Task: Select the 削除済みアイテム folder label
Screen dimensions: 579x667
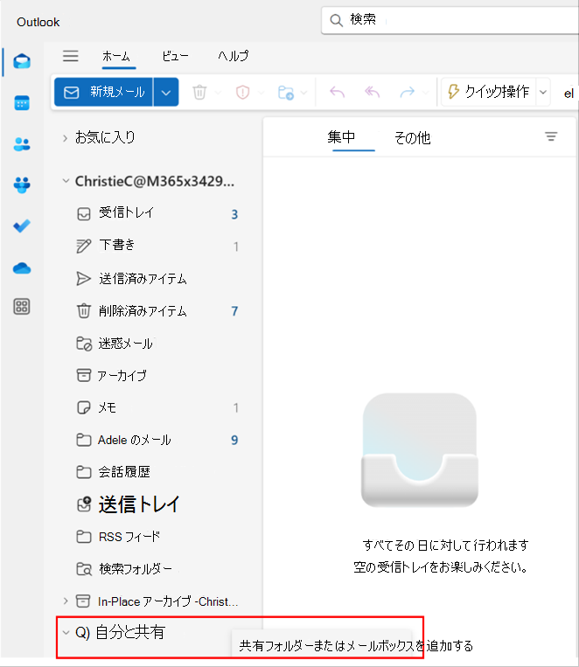Action: coord(143,311)
